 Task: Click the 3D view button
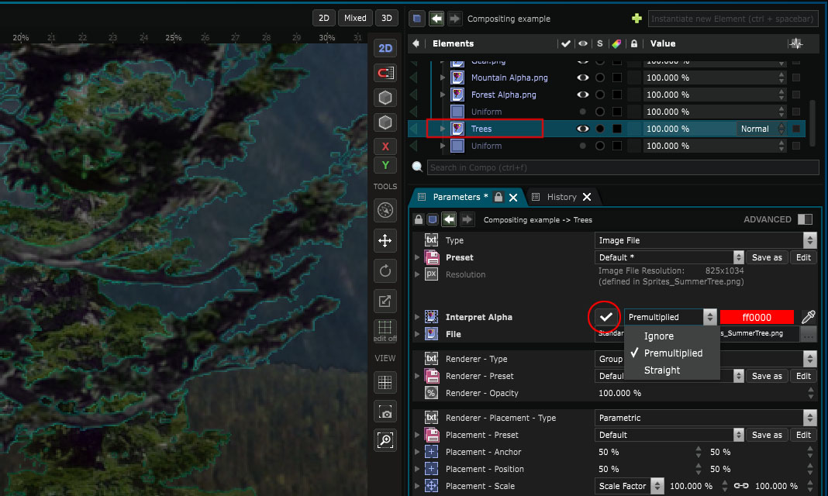pos(387,18)
